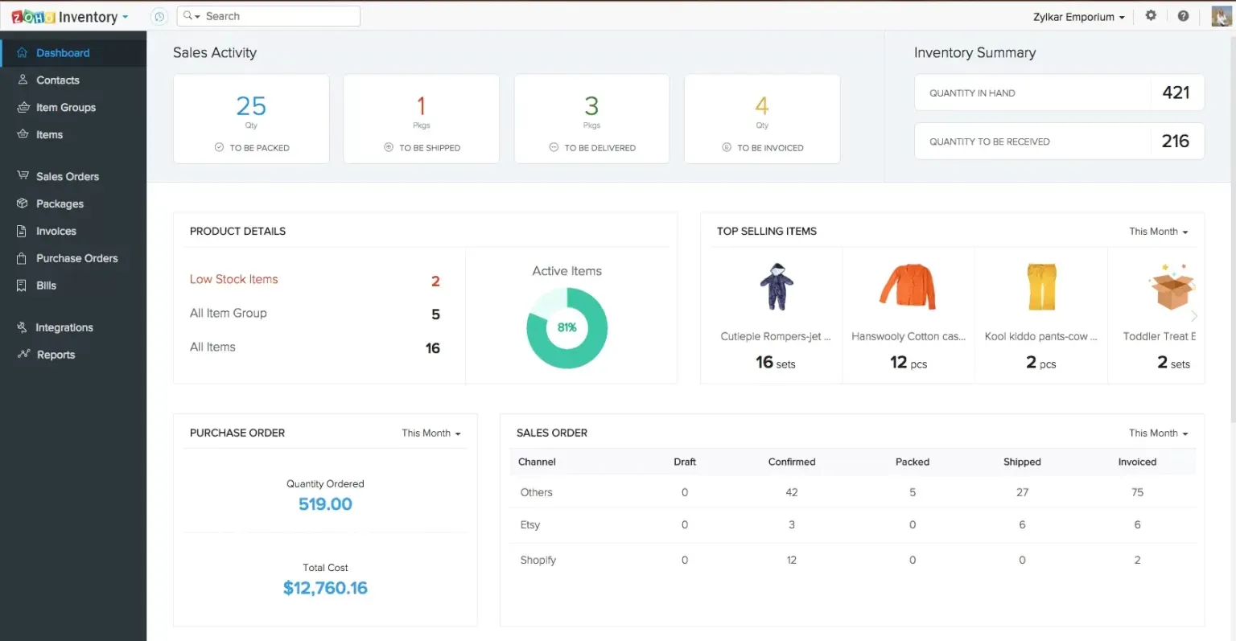Click the Active Items donut chart

click(x=567, y=328)
